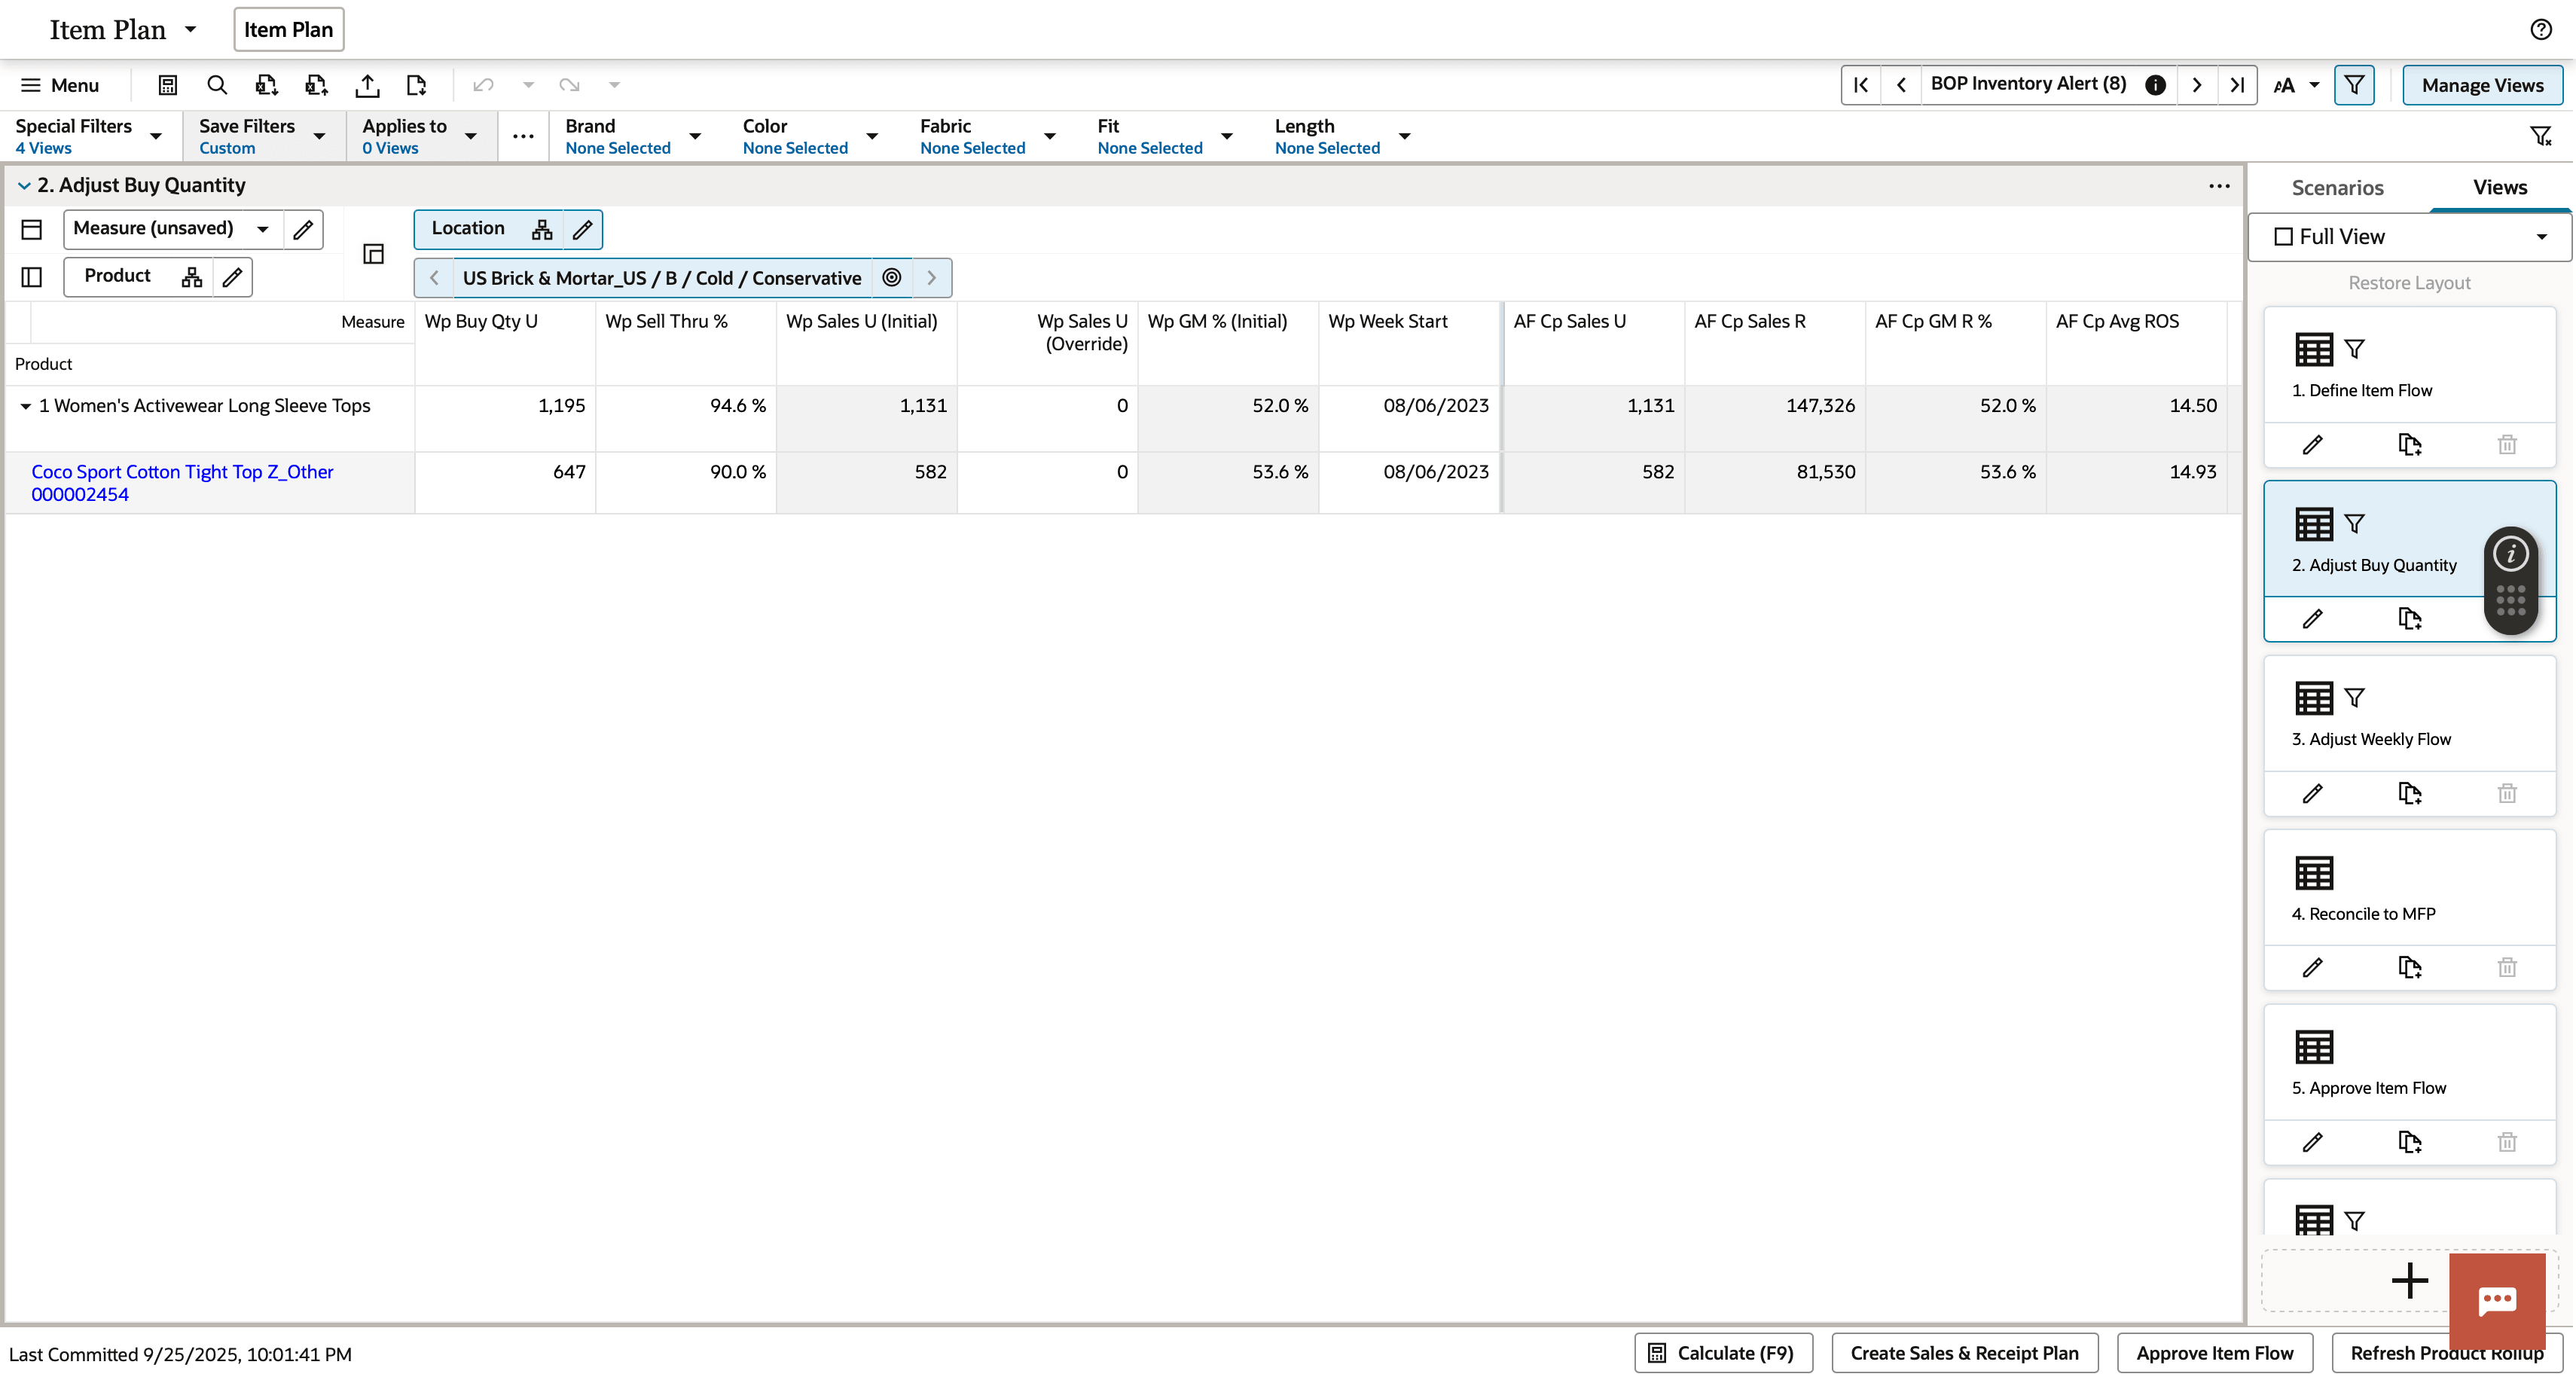Open the calculator icon in the toolbar
This screenshot has height=1380, width=2576.
pos(167,85)
